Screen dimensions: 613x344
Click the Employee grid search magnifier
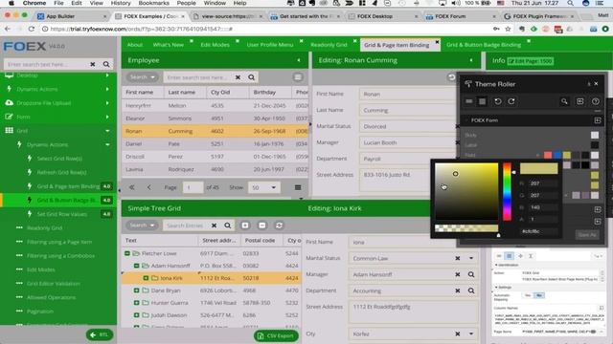[251, 77]
